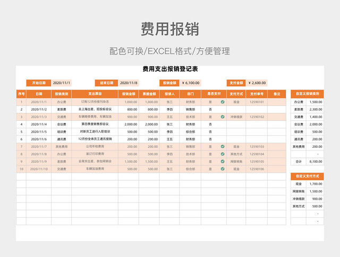Screen dimensions: 340x257
Task: Click the 报销人 column header
Action: [169, 94]
